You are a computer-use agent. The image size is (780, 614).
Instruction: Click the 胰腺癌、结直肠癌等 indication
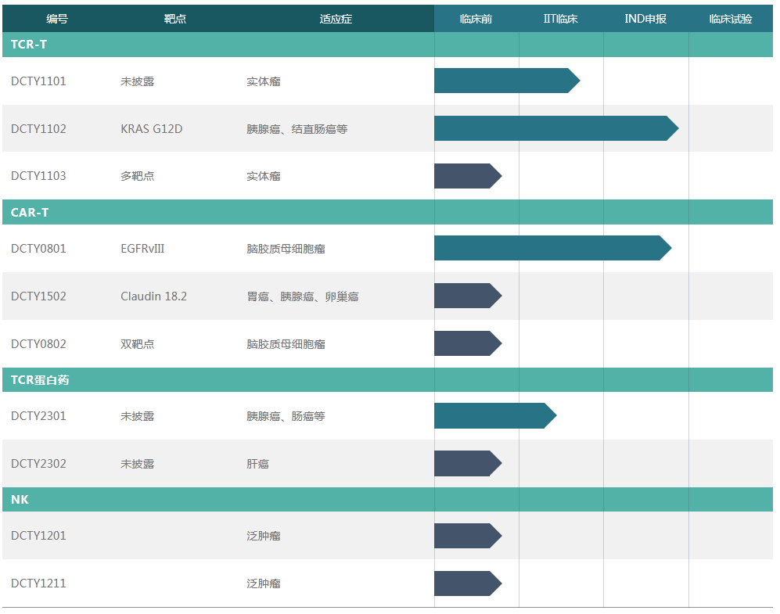297,129
